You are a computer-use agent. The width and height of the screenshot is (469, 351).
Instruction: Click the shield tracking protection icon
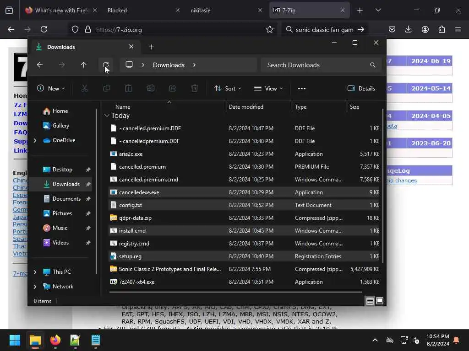click(x=75, y=29)
